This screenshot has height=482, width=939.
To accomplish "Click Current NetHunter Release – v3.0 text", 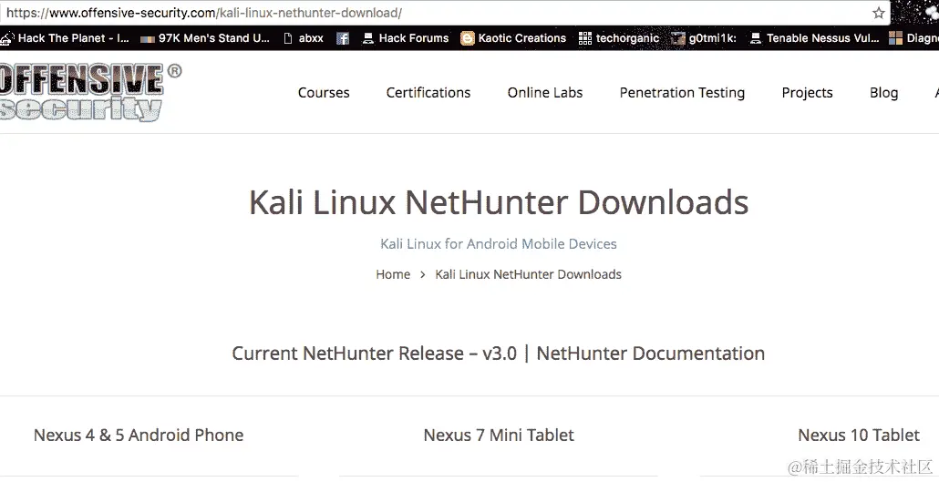I will (375, 354).
